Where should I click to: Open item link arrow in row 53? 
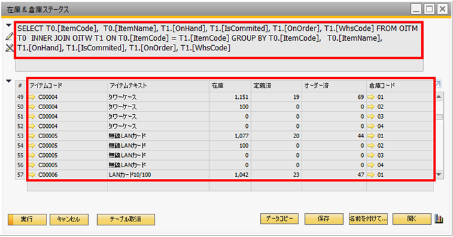click(32, 136)
